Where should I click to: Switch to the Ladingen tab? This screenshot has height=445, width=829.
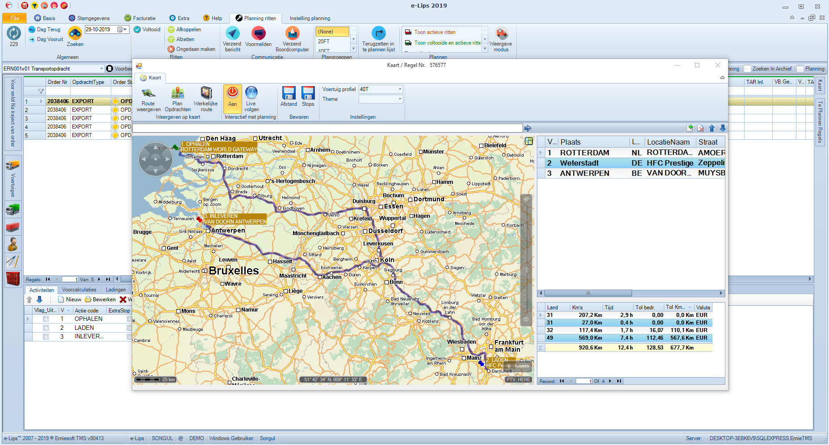coord(116,290)
